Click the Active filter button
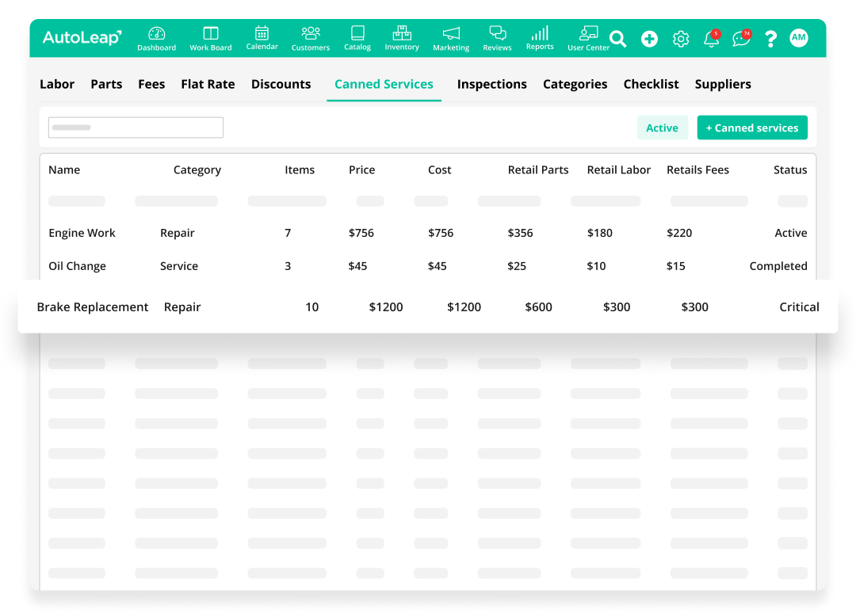 [662, 128]
